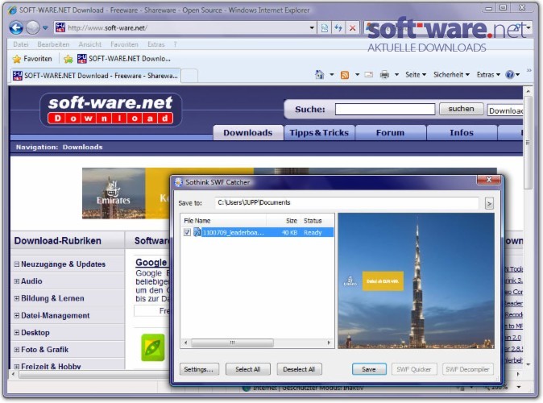Screen dimensions: 543x403
Task: Open the Seite dropdown menu
Action: (416, 74)
